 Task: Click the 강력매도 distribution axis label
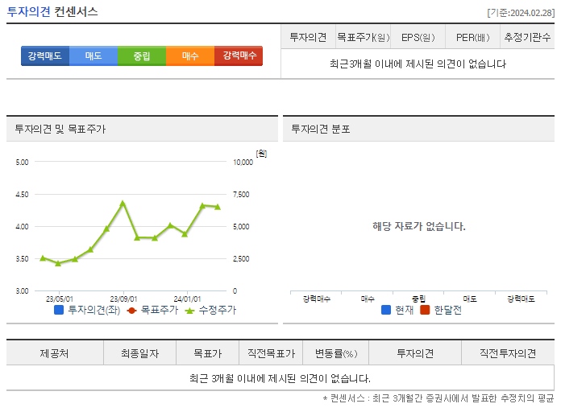[521, 299]
